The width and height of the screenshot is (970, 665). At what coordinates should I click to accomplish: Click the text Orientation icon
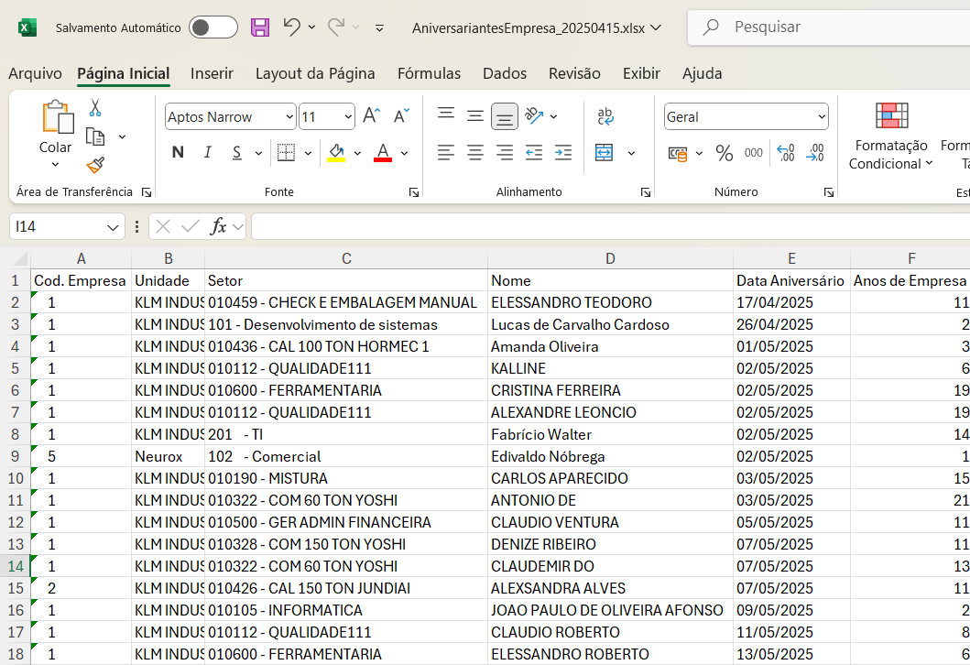pos(533,115)
